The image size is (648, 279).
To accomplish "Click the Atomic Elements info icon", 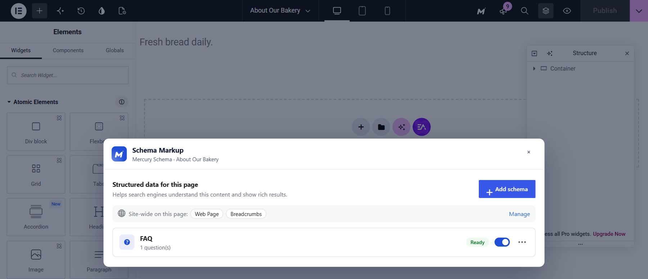I will 122,102.
